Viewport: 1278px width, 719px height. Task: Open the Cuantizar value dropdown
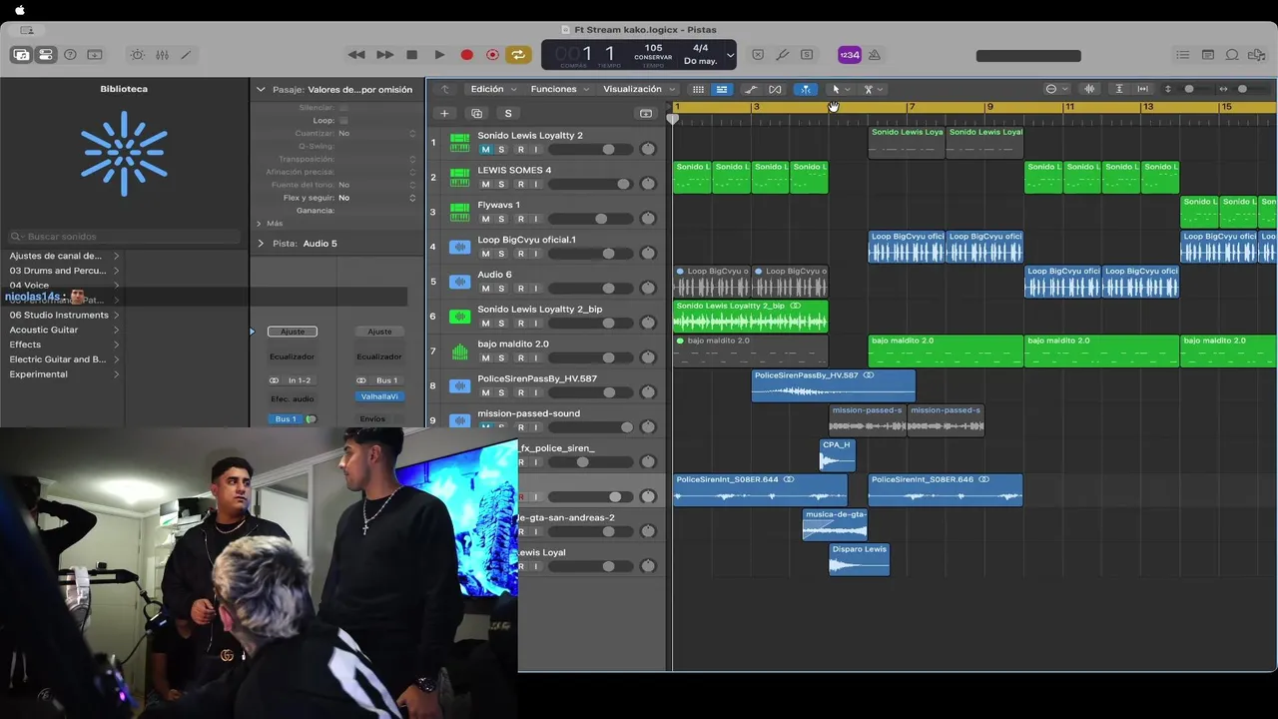(x=376, y=133)
